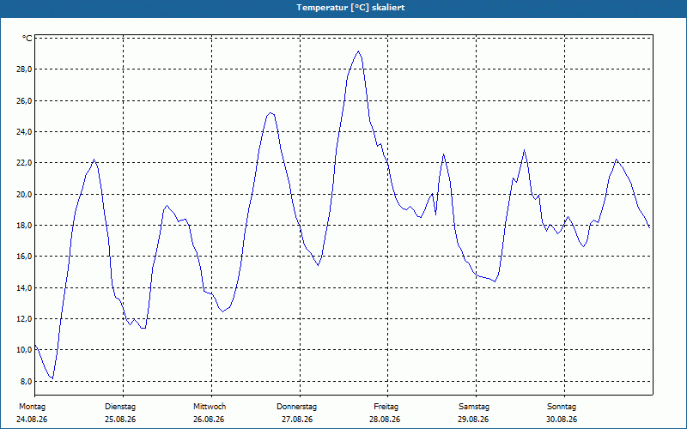
Task: Click the date 25.08.26
Action: point(120,420)
